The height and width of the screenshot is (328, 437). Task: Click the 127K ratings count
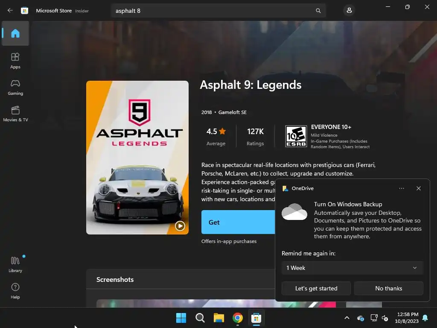pos(255,136)
